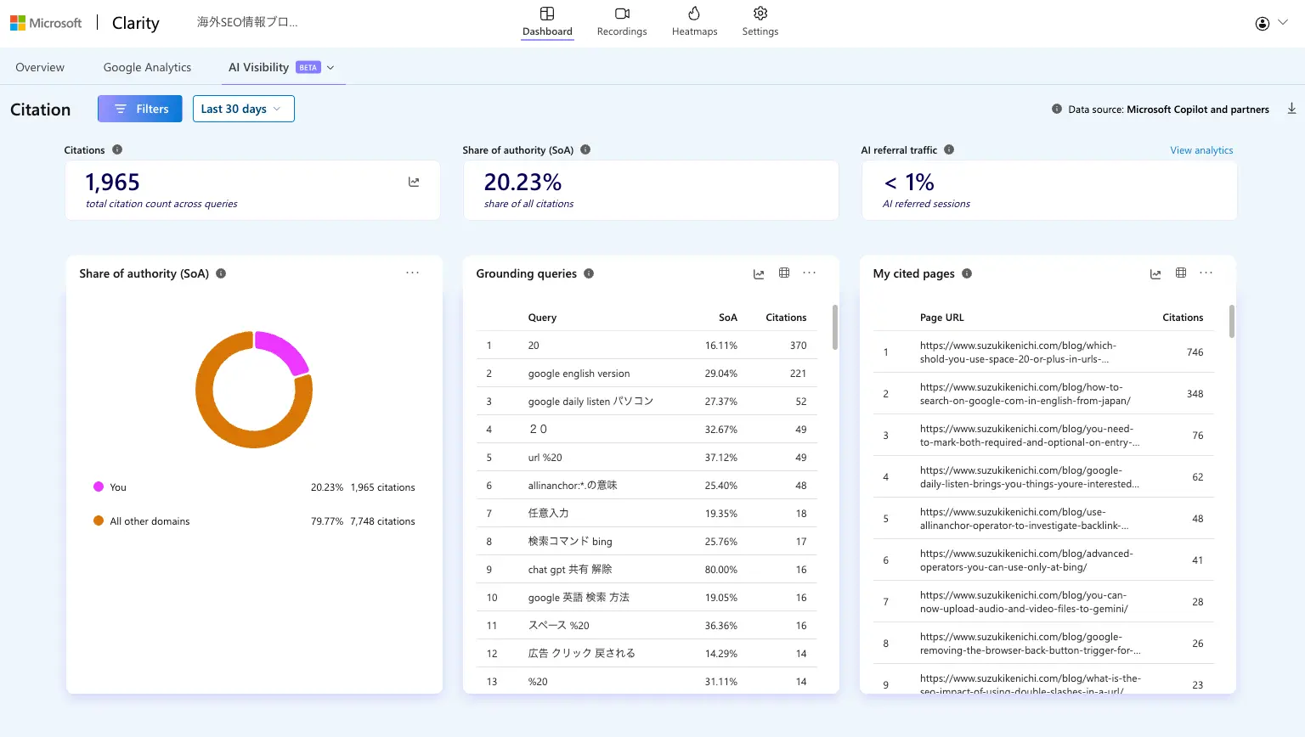This screenshot has width=1305, height=737.
Task: Click the orange All other domains legend swatch
Action: 99,520
